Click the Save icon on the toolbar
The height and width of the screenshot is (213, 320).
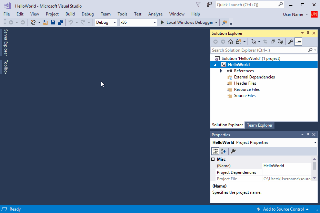pyautogui.click(x=52, y=22)
